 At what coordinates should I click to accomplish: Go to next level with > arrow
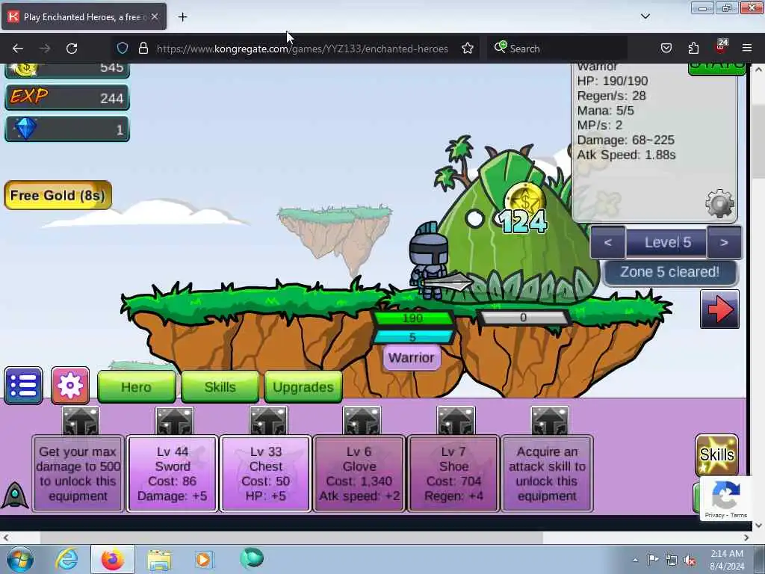point(724,242)
